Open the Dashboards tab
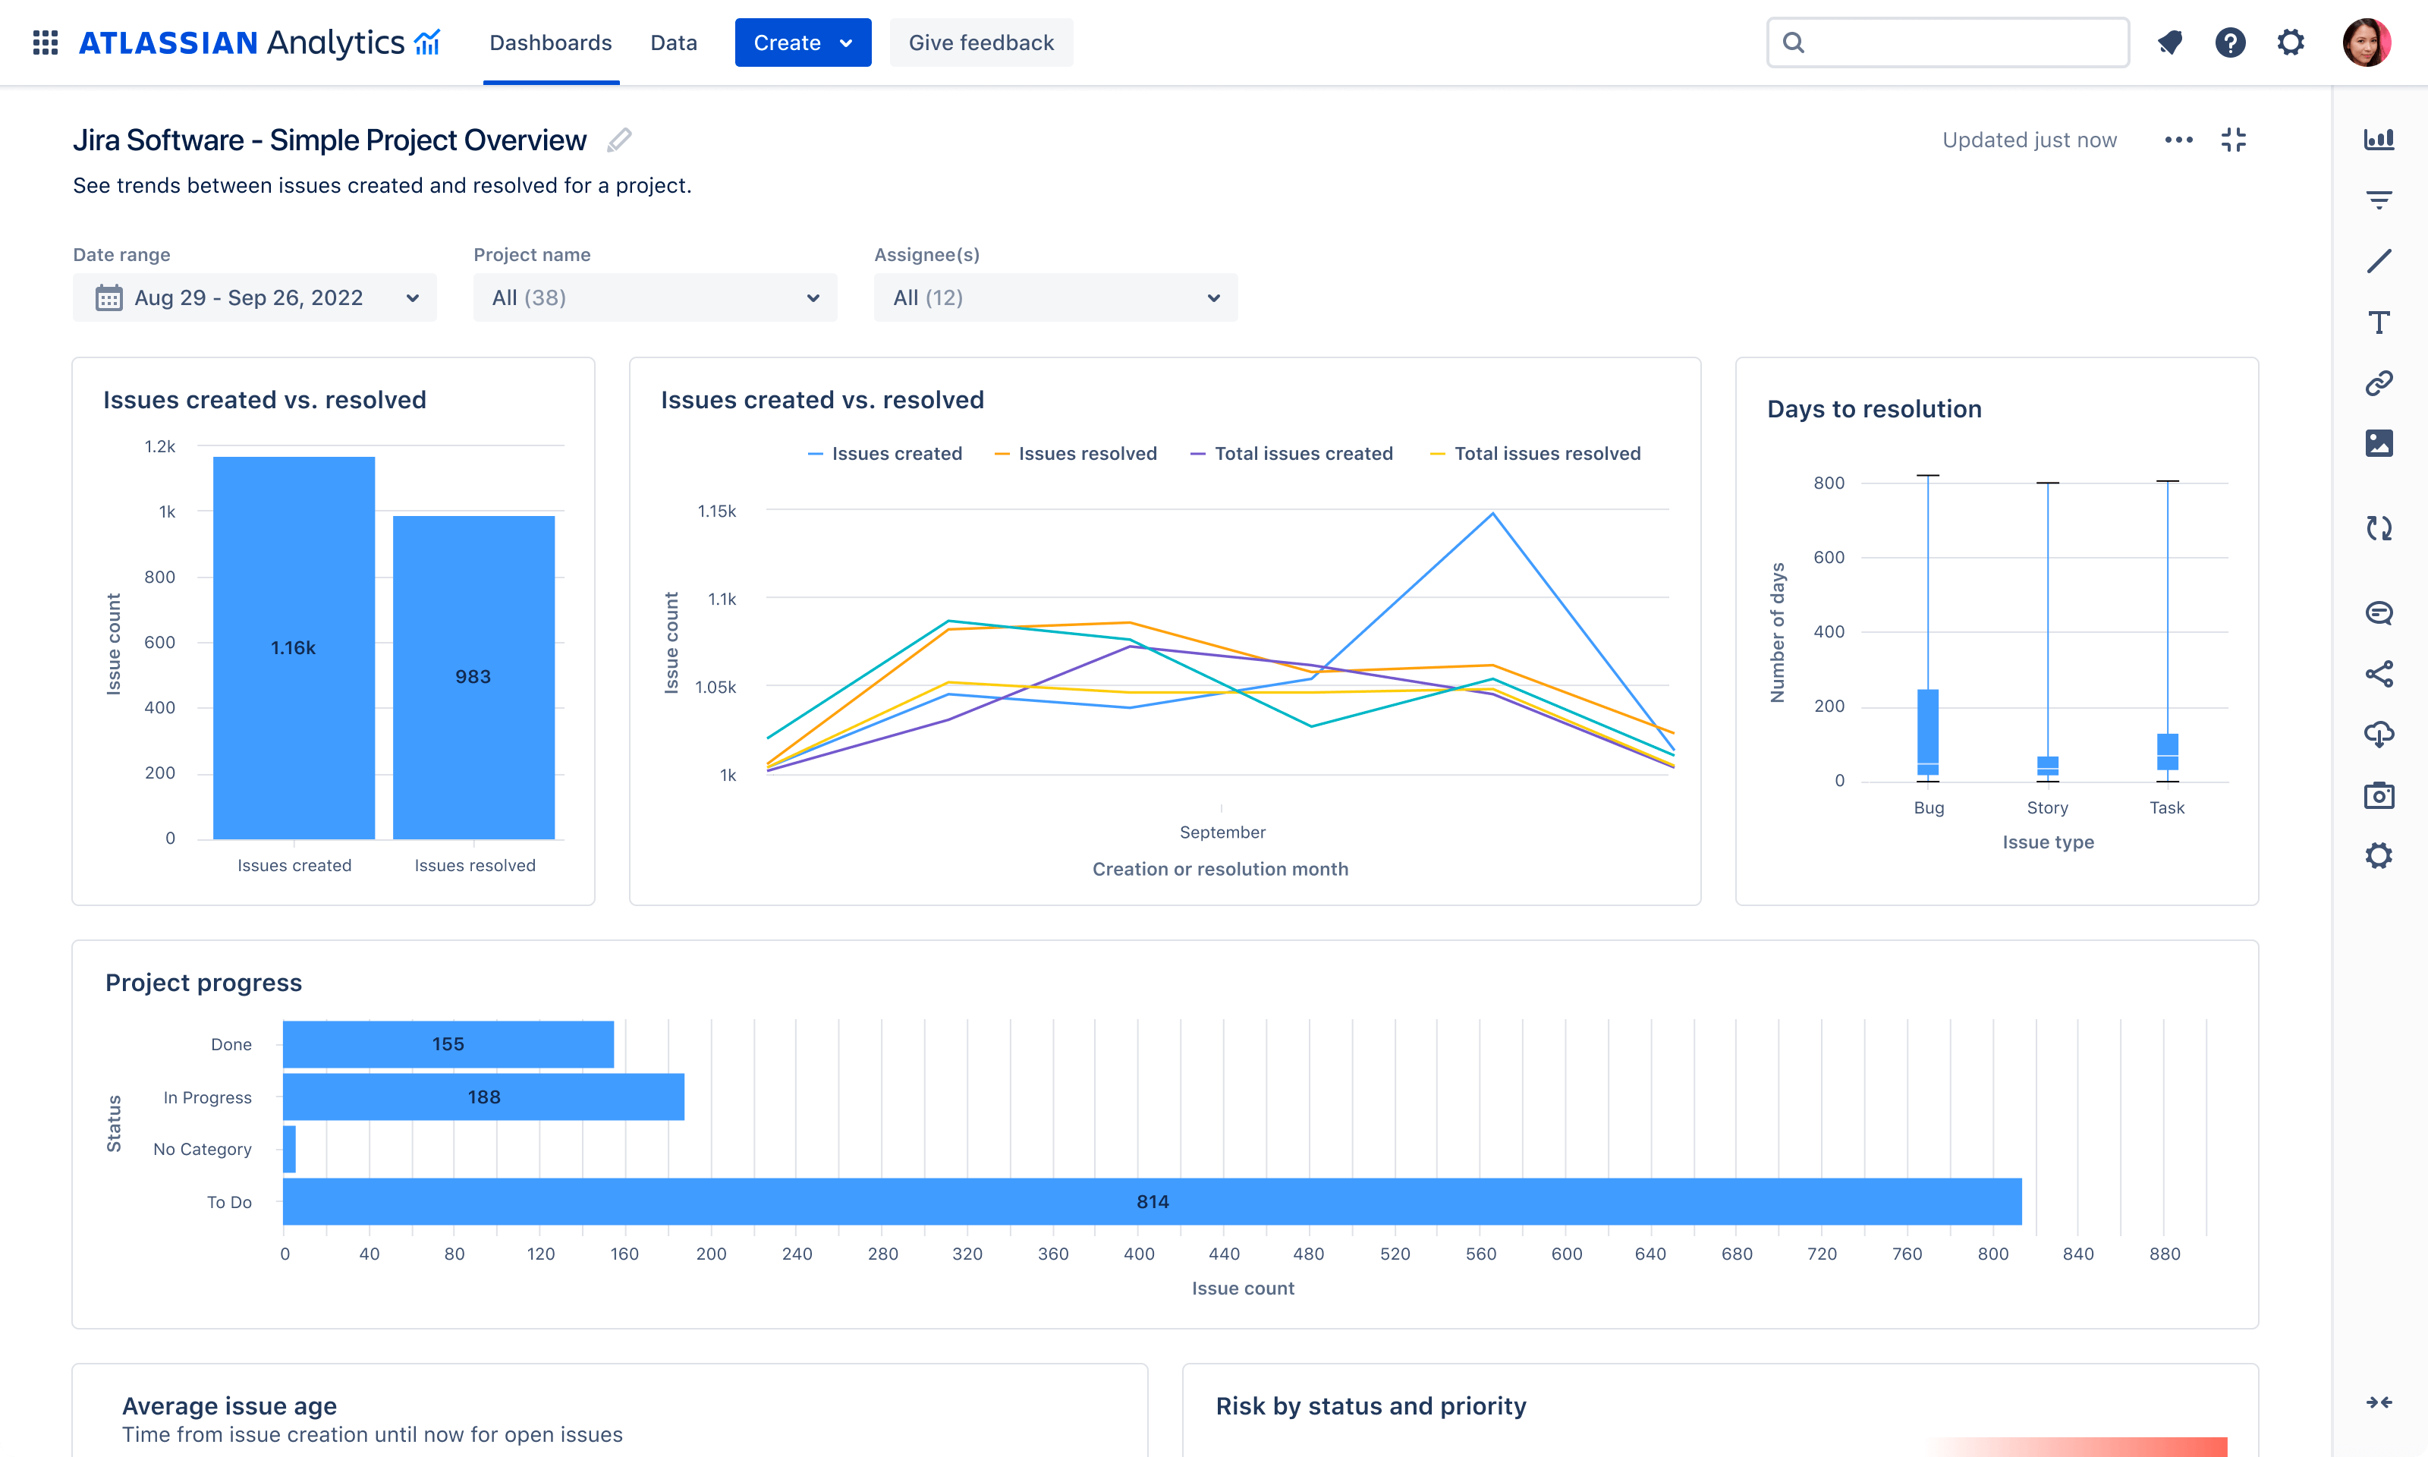 tap(550, 42)
